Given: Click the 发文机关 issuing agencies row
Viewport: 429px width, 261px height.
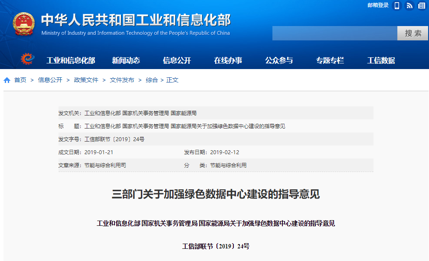Looking at the screenshot, I should pos(216,113).
